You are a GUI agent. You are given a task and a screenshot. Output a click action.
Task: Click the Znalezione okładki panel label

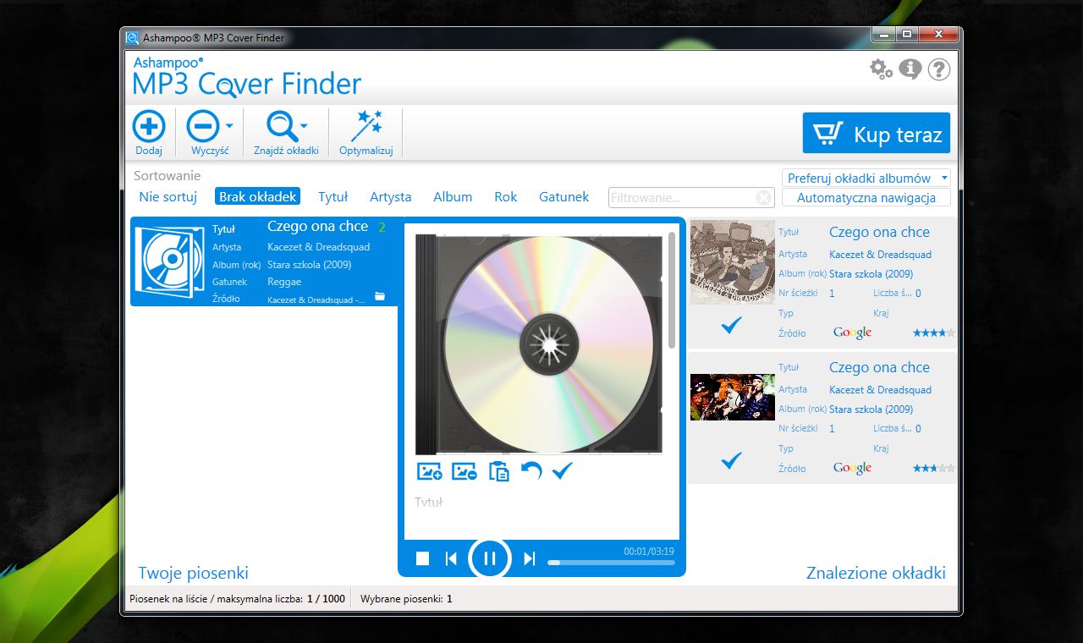[x=876, y=573]
